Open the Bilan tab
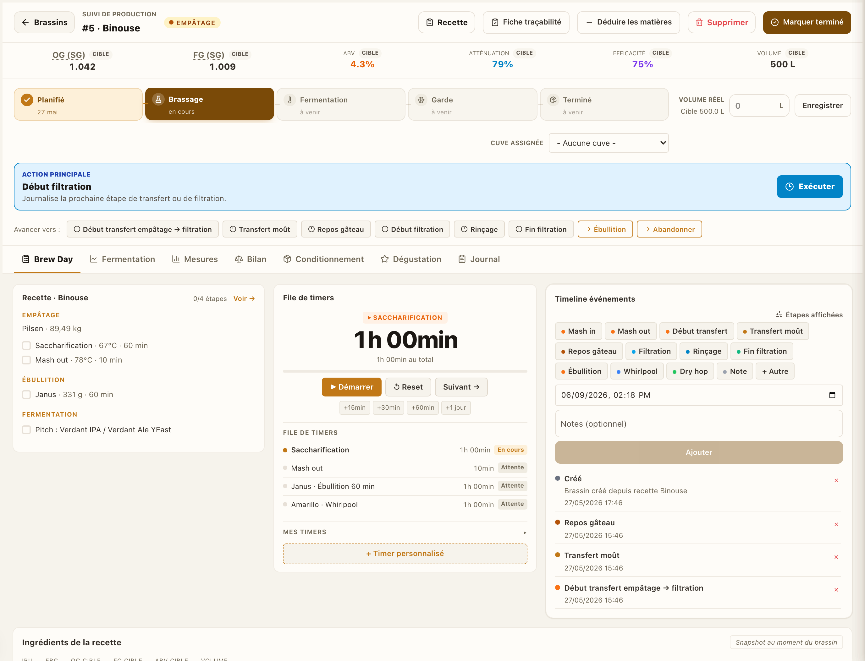 pos(250,259)
